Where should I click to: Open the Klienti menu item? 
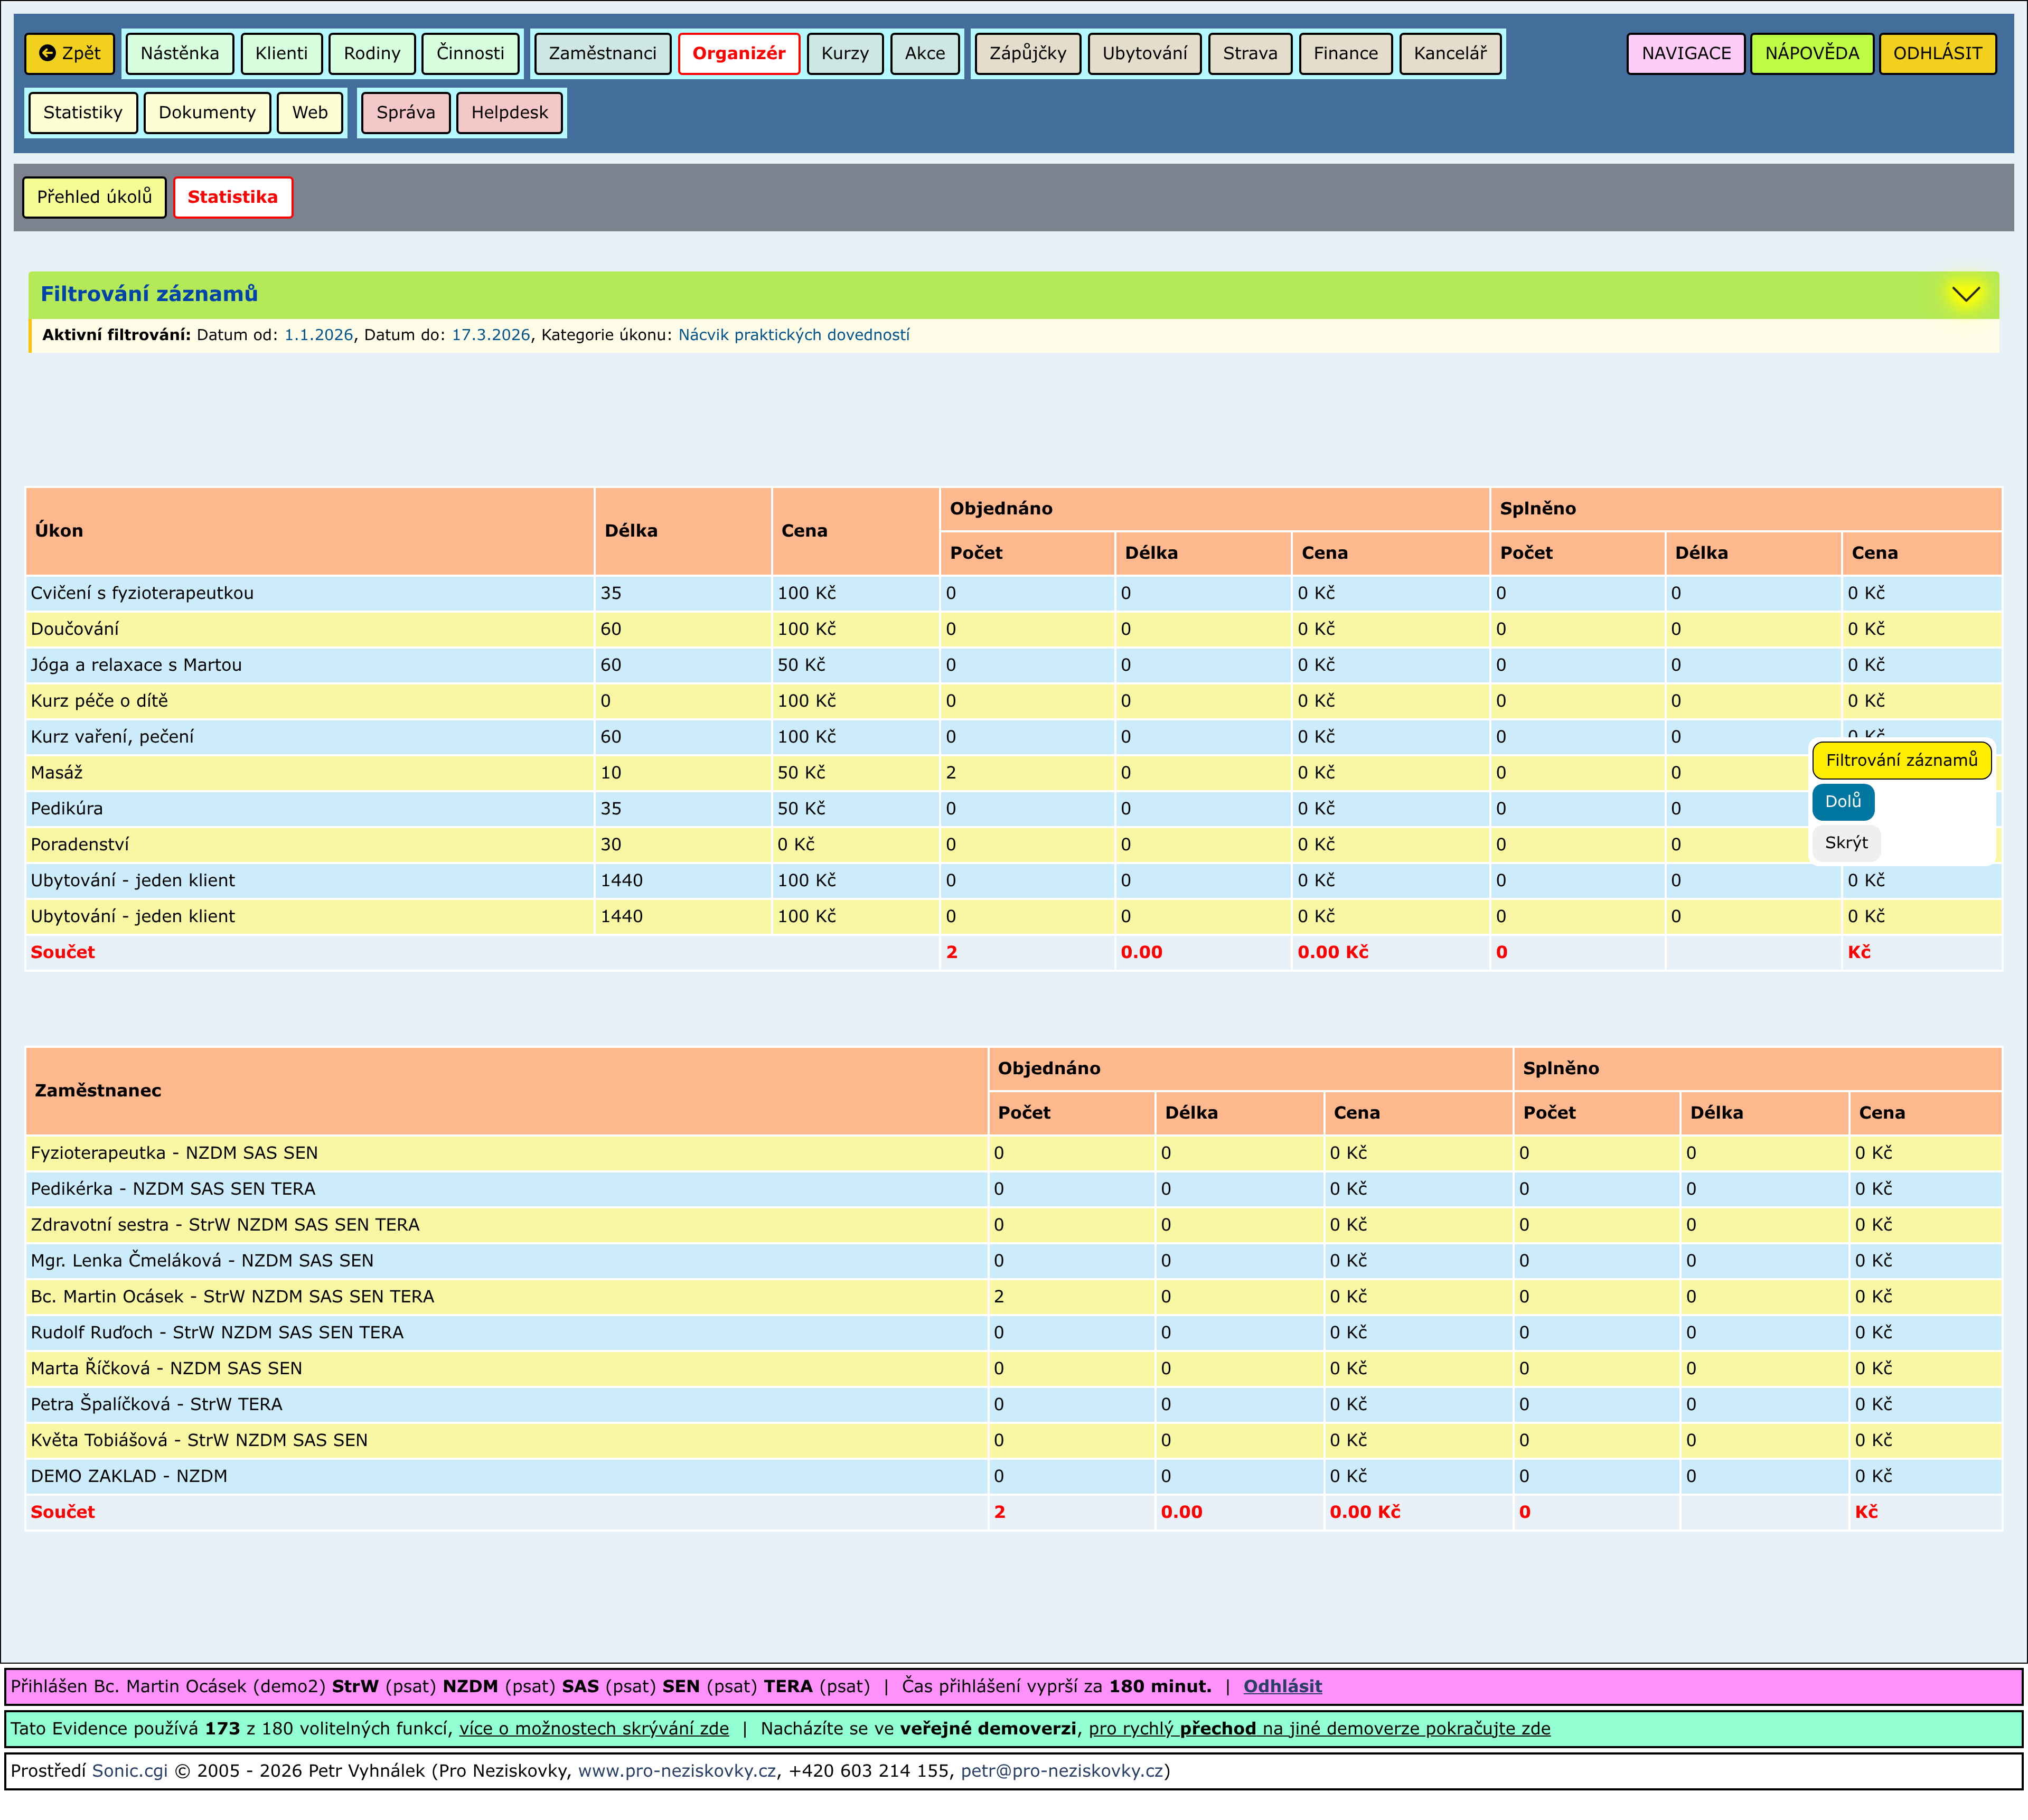click(281, 54)
